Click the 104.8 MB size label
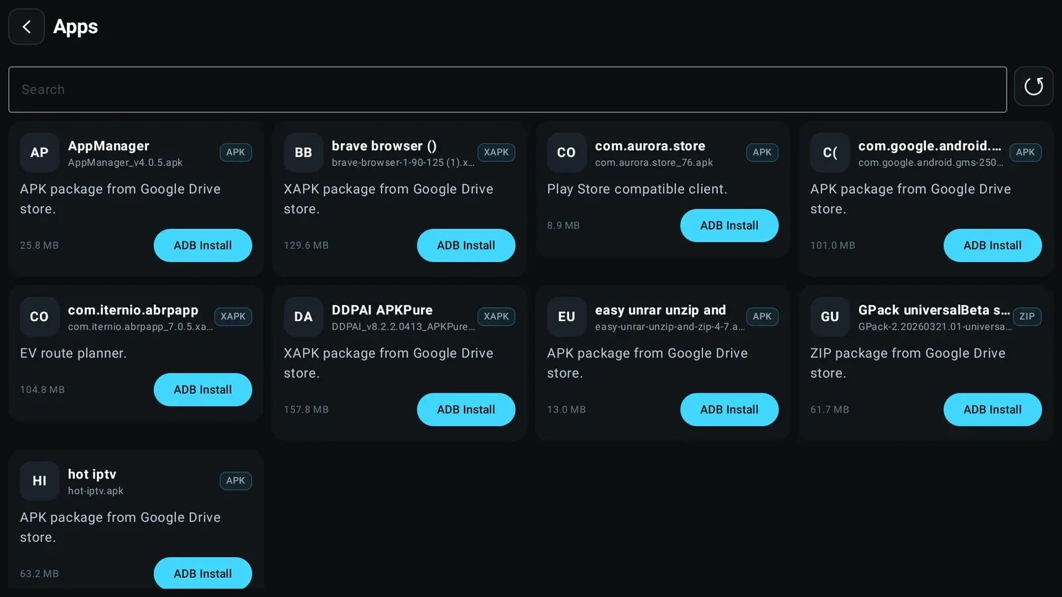Image resolution: width=1062 pixels, height=597 pixels. [x=42, y=389]
